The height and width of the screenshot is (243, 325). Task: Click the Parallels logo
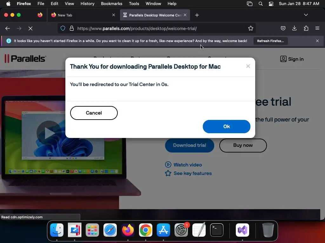25,59
